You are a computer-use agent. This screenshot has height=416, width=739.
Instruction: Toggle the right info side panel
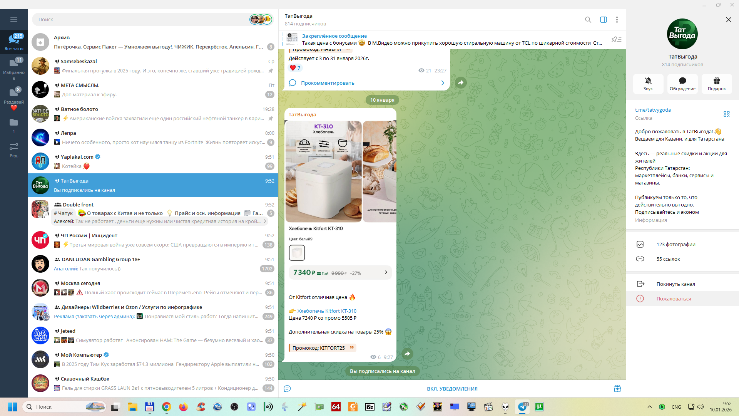tap(603, 20)
